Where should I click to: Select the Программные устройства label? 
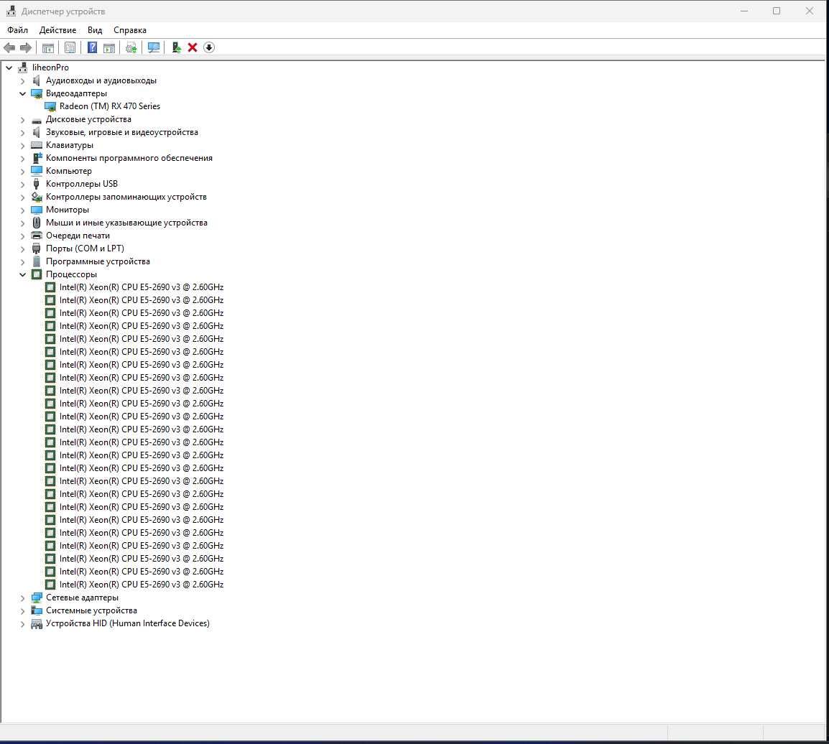pos(98,261)
